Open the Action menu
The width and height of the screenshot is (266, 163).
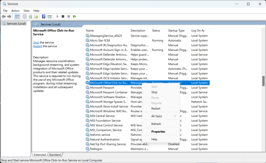pos(15,11)
